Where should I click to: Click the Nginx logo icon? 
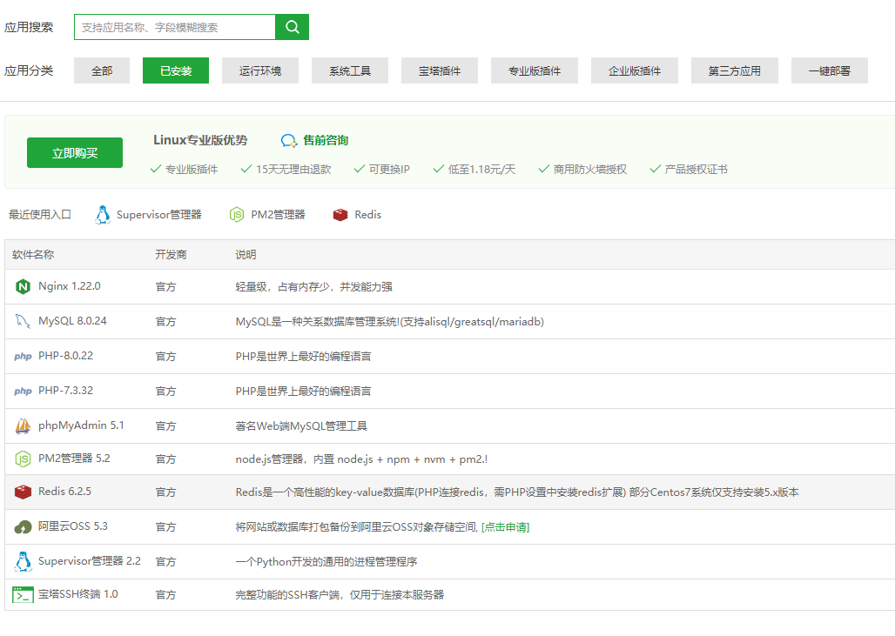click(x=23, y=286)
